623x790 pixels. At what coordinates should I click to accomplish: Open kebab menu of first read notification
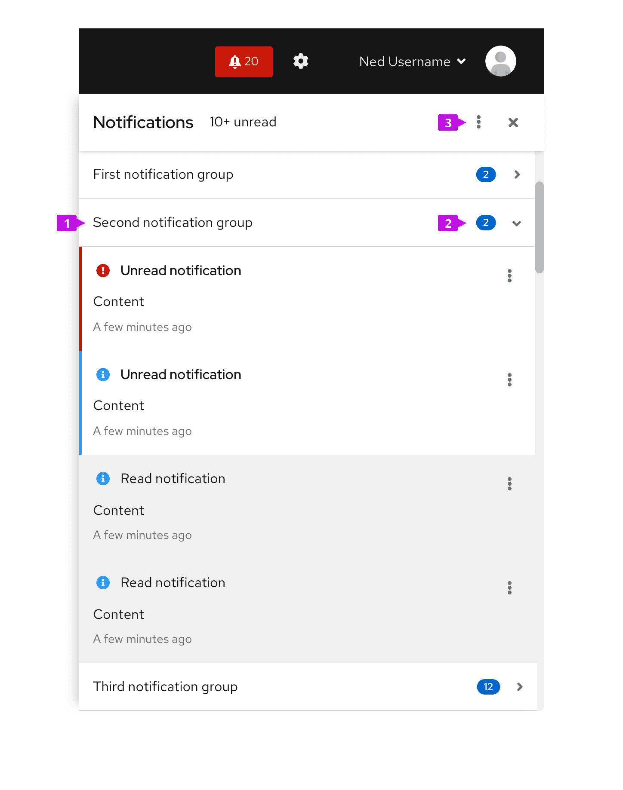509,484
